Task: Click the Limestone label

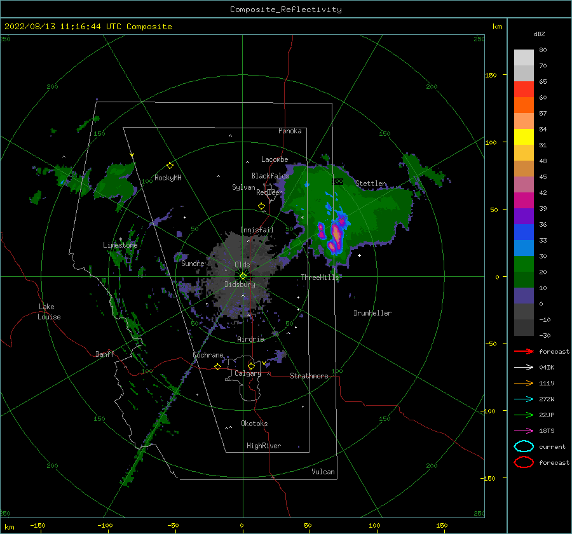Action: pyautogui.click(x=120, y=245)
